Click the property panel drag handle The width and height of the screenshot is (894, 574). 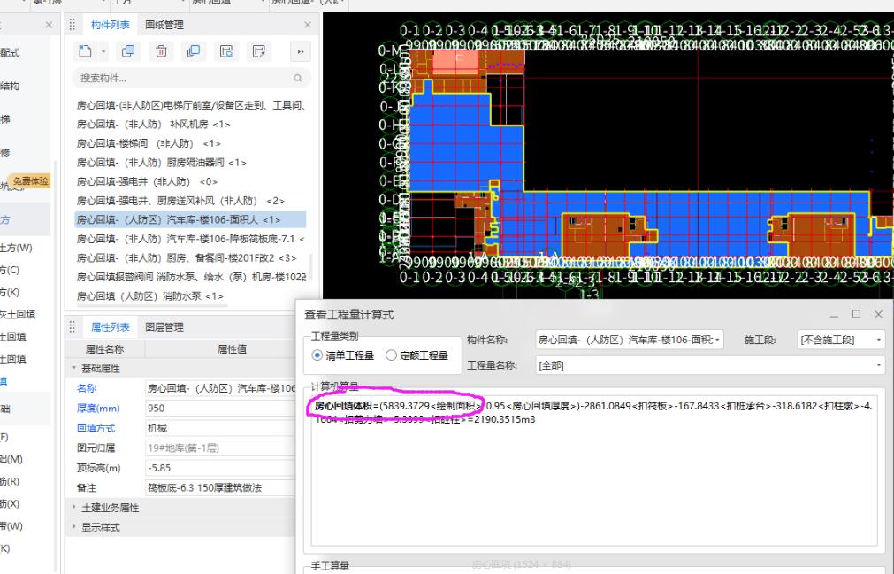[x=73, y=326]
